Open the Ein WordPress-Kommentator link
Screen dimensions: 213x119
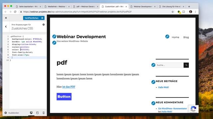[172, 108]
